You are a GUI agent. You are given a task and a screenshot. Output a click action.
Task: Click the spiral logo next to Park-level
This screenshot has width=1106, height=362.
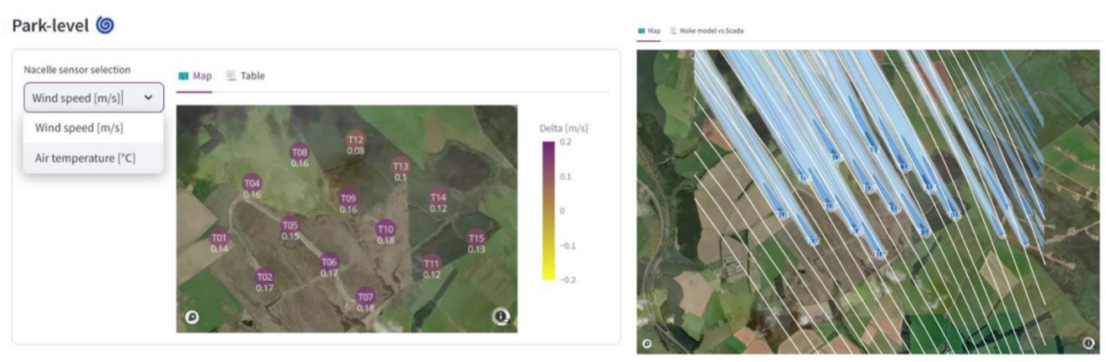pos(105,25)
